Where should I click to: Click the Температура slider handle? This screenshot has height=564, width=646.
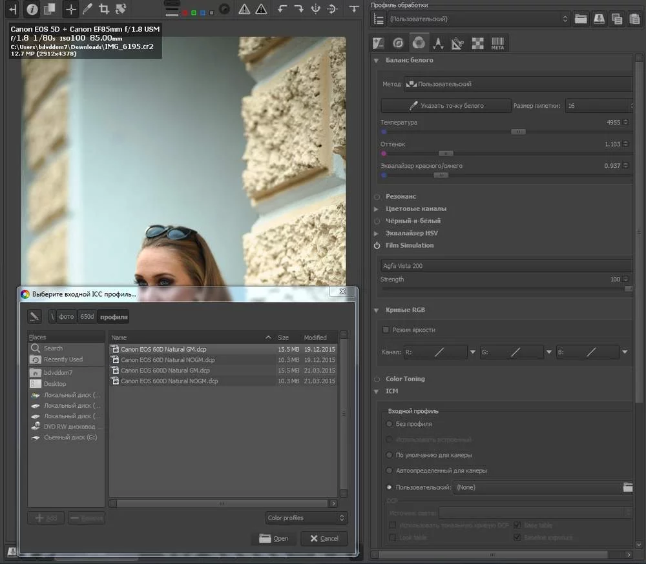click(x=517, y=132)
